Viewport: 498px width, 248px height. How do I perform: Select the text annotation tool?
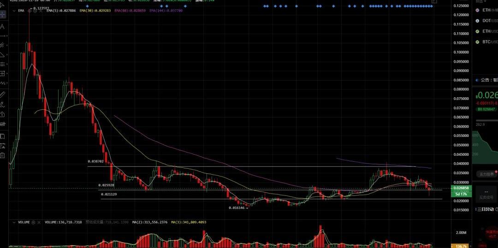[3, 26]
